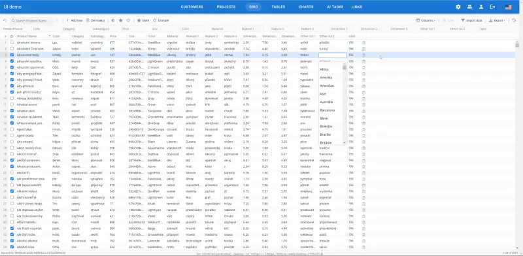Open the LINKS tab
The height and width of the screenshot is (256, 523).
tap(356, 7)
